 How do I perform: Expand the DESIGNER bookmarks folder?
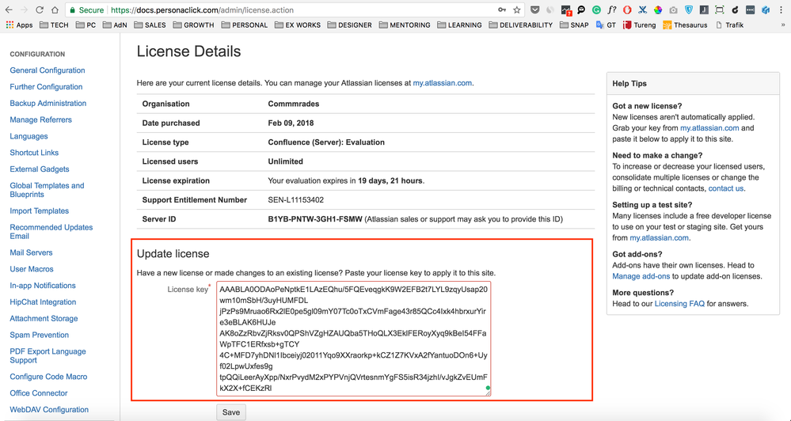click(350, 25)
